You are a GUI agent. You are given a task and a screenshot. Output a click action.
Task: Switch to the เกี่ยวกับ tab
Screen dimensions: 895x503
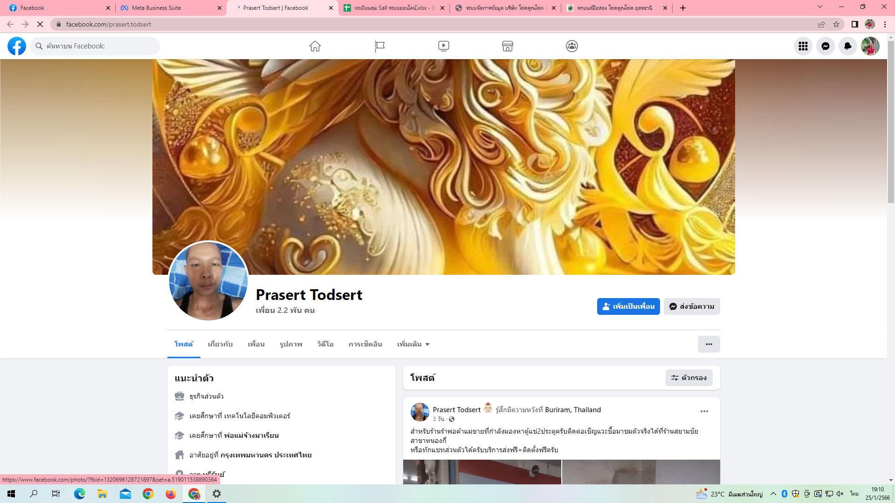coord(220,344)
